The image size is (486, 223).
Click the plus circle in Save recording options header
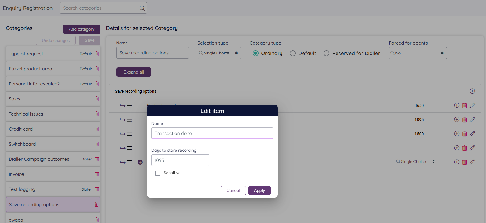472,91
